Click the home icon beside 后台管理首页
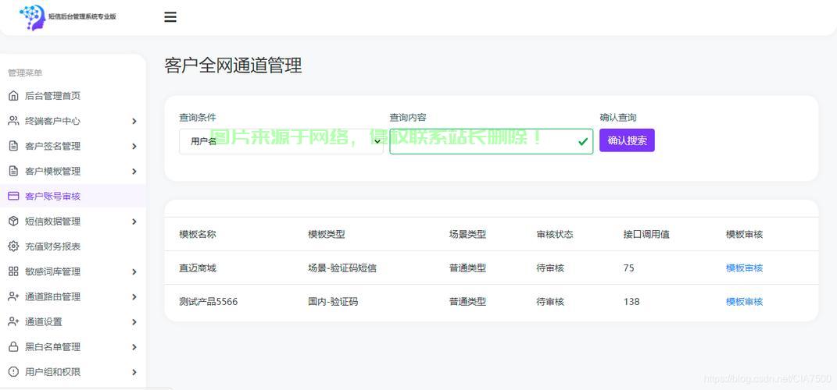Image resolution: width=837 pixels, height=390 pixels. pyautogui.click(x=13, y=96)
